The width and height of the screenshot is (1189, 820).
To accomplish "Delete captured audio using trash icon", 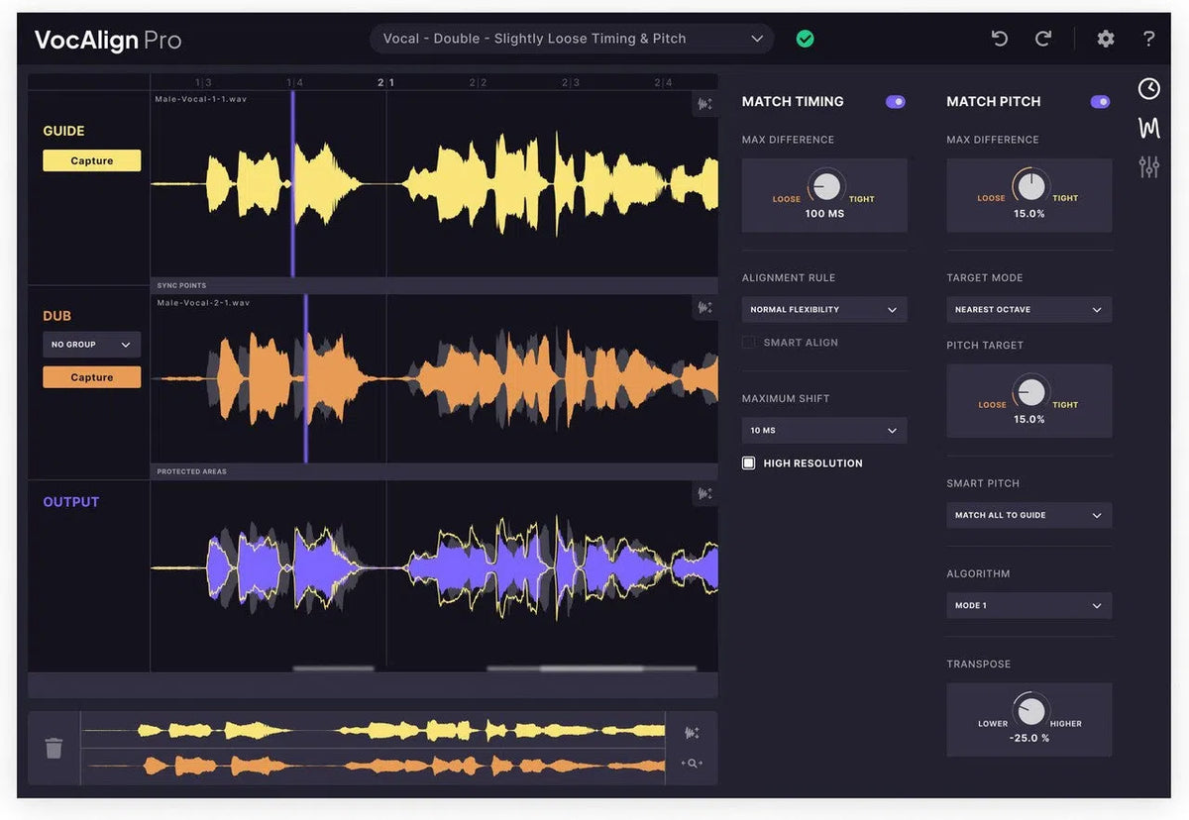I will point(54,748).
